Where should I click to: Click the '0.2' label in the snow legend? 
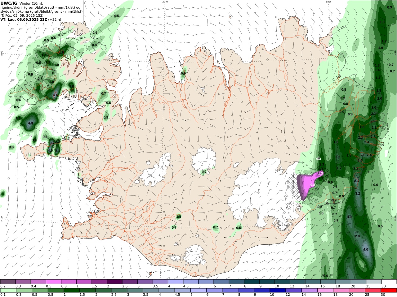pyautogui.click(x=3, y=286)
